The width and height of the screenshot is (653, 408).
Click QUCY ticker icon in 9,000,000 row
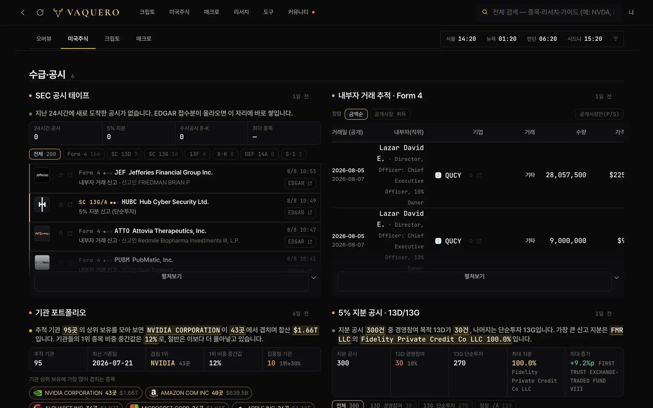(x=438, y=241)
